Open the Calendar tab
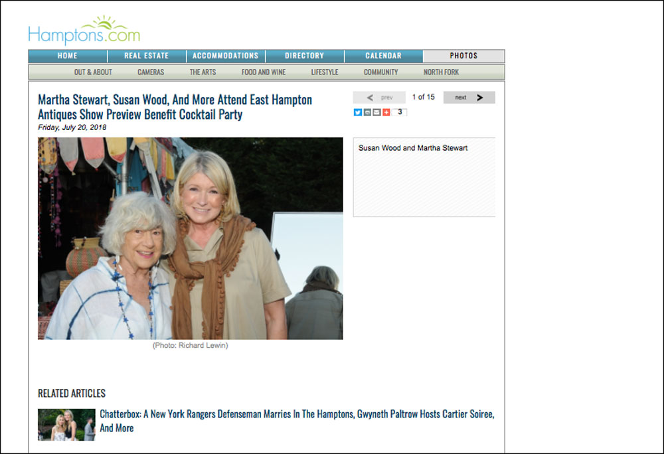This screenshot has height=454, width=664. tap(384, 56)
